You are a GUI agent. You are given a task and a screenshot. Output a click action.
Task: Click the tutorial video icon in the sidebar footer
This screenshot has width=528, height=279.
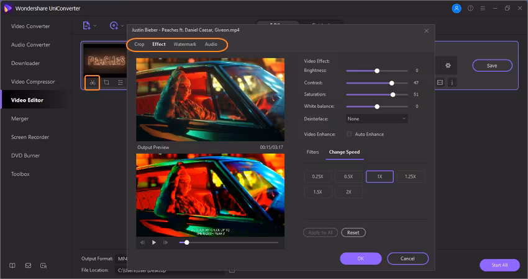click(x=43, y=265)
